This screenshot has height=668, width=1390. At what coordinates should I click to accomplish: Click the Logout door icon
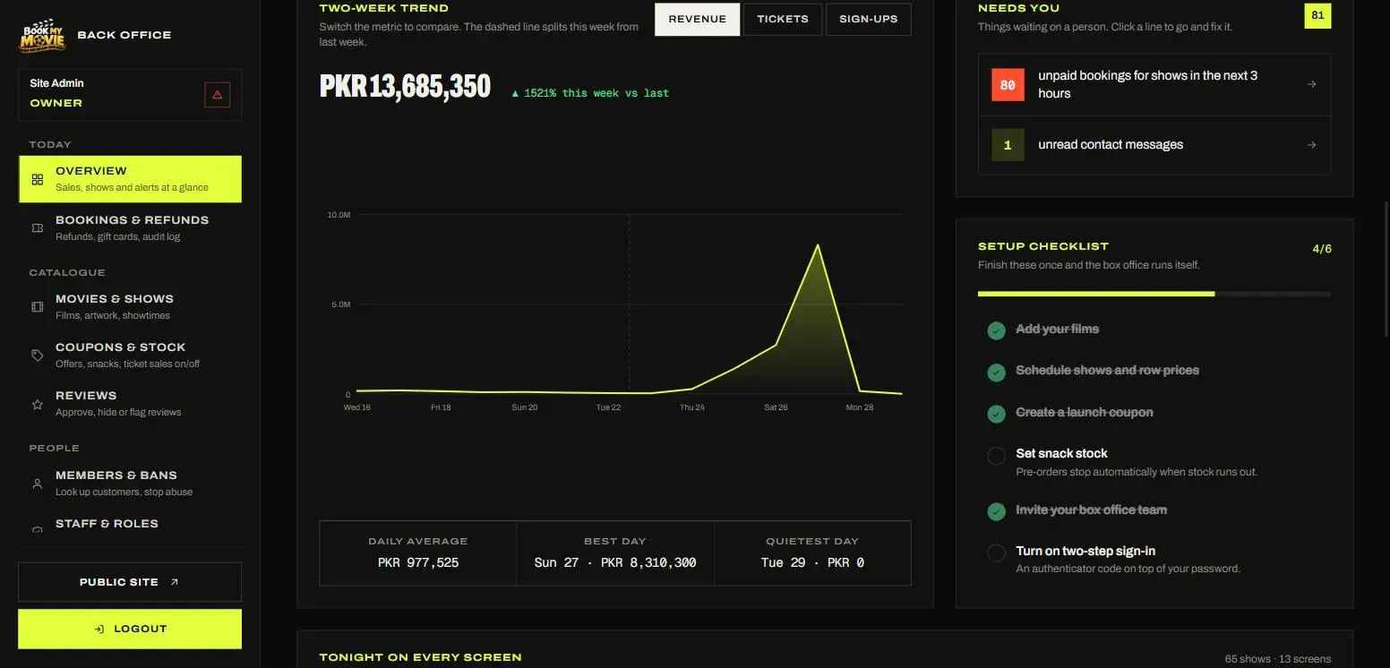coord(99,629)
